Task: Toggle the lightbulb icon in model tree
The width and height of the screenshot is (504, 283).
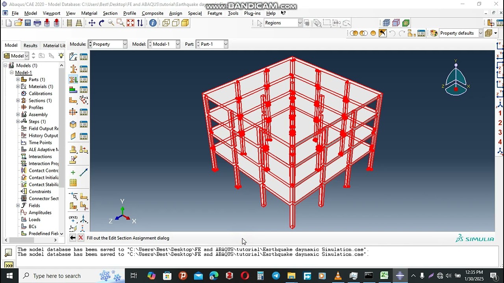Action: (61, 56)
